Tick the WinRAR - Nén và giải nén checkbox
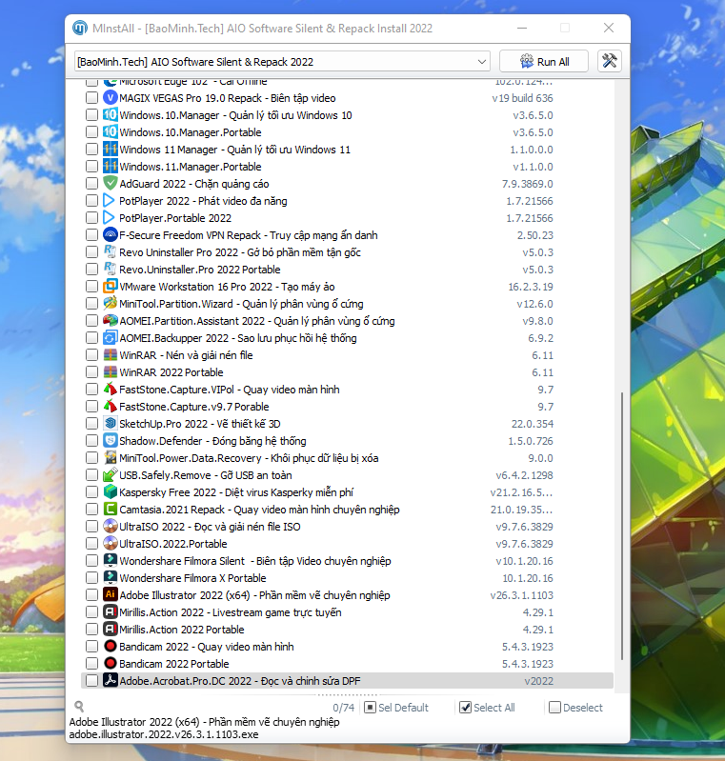The height and width of the screenshot is (761, 725). [x=91, y=354]
